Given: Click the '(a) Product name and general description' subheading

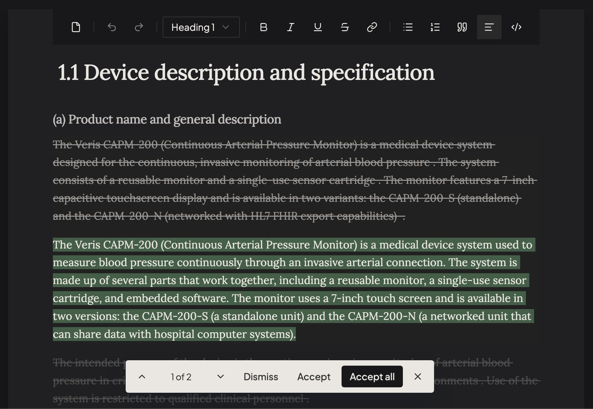Looking at the screenshot, I should [167, 120].
